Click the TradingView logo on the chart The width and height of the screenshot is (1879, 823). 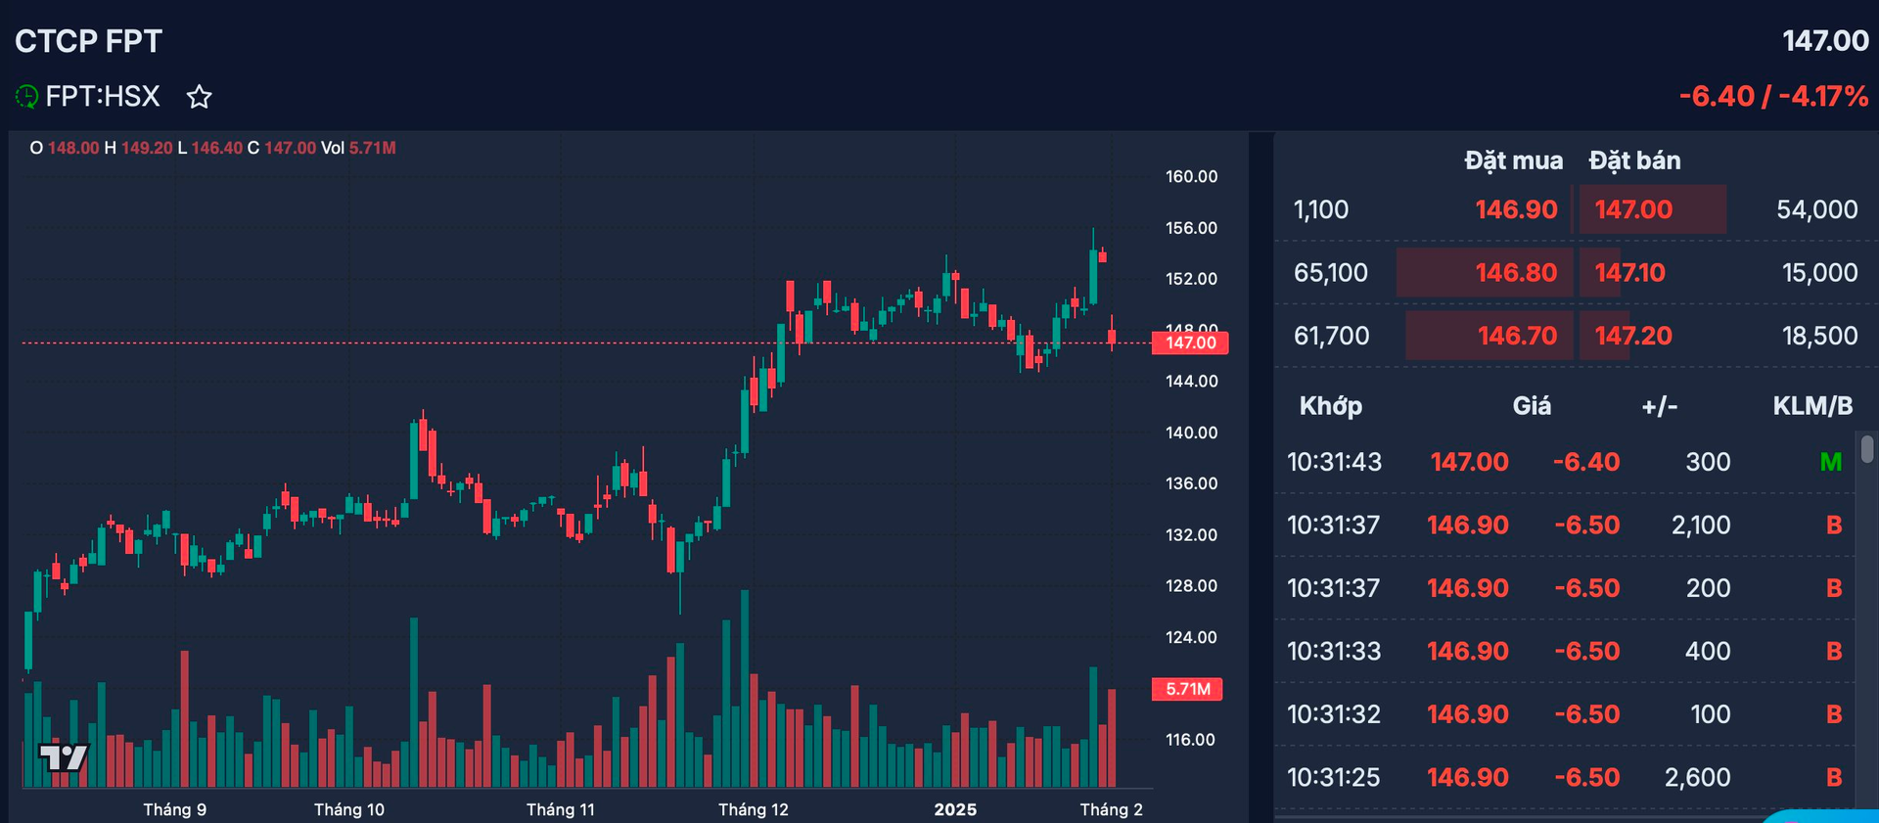[64, 756]
